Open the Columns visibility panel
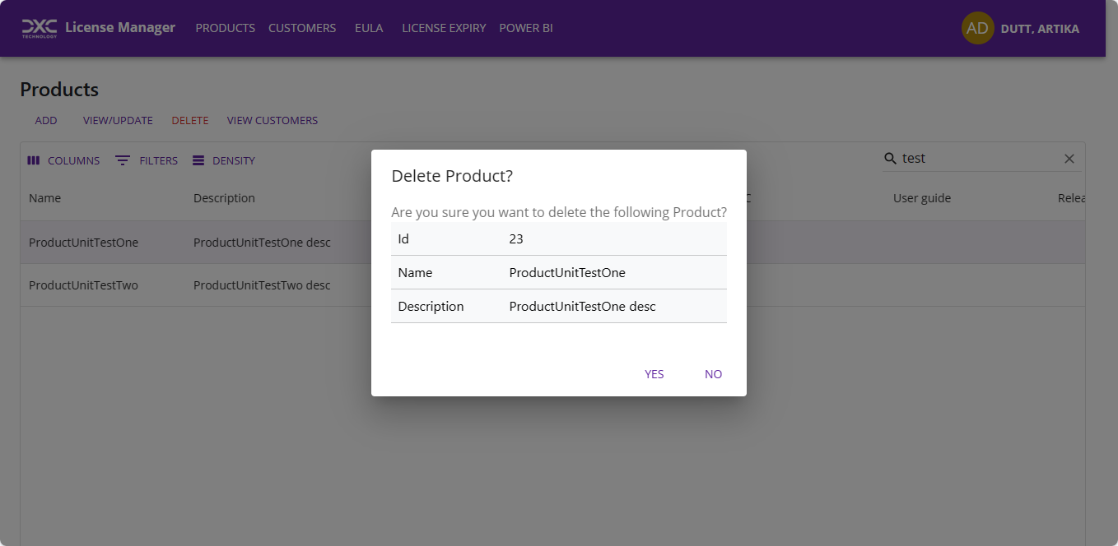The height and width of the screenshot is (546, 1118). (63, 160)
